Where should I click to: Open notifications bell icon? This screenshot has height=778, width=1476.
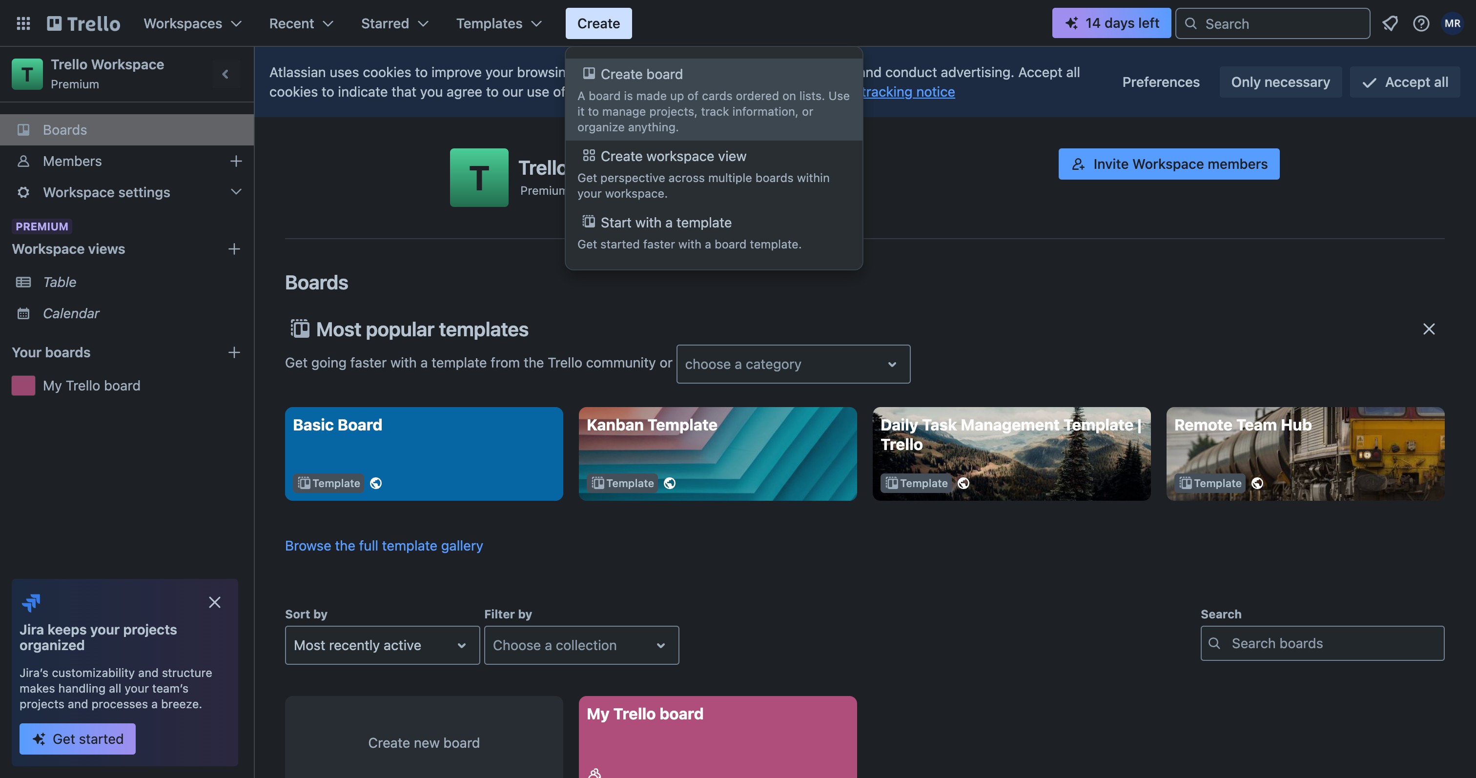(x=1390, y=23)
